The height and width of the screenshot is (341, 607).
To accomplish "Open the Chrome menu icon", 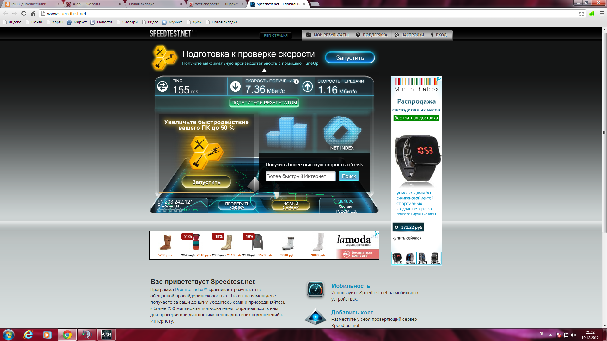I will [x=602, y=13].
